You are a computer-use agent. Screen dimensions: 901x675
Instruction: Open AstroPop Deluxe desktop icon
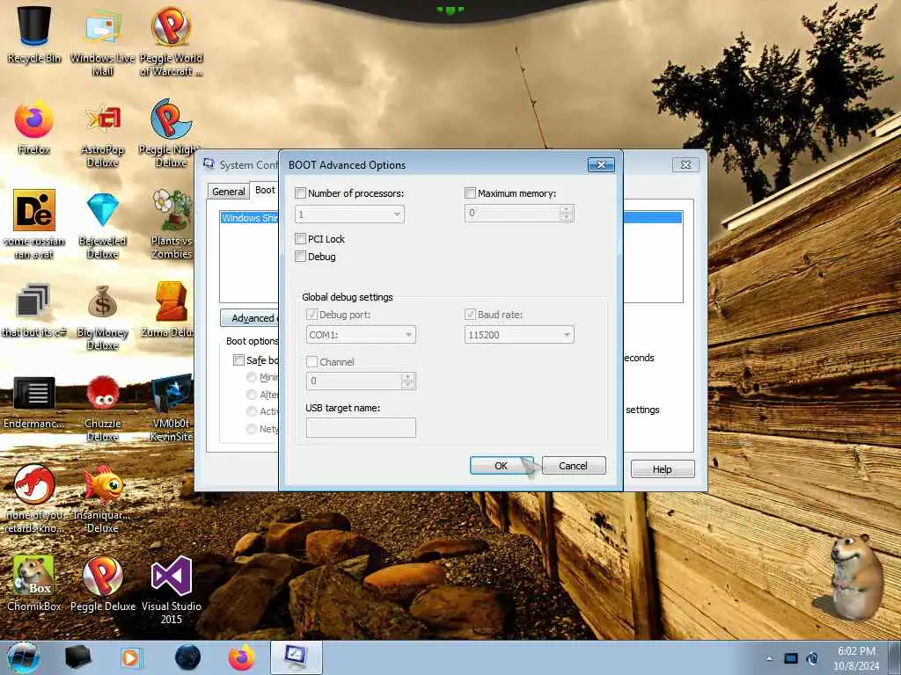[x=103, y=134]
